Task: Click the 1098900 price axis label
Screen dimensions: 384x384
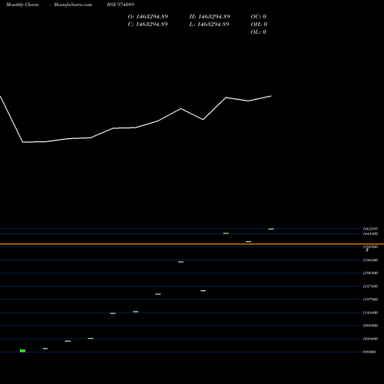Action: (x=370, y=326)
